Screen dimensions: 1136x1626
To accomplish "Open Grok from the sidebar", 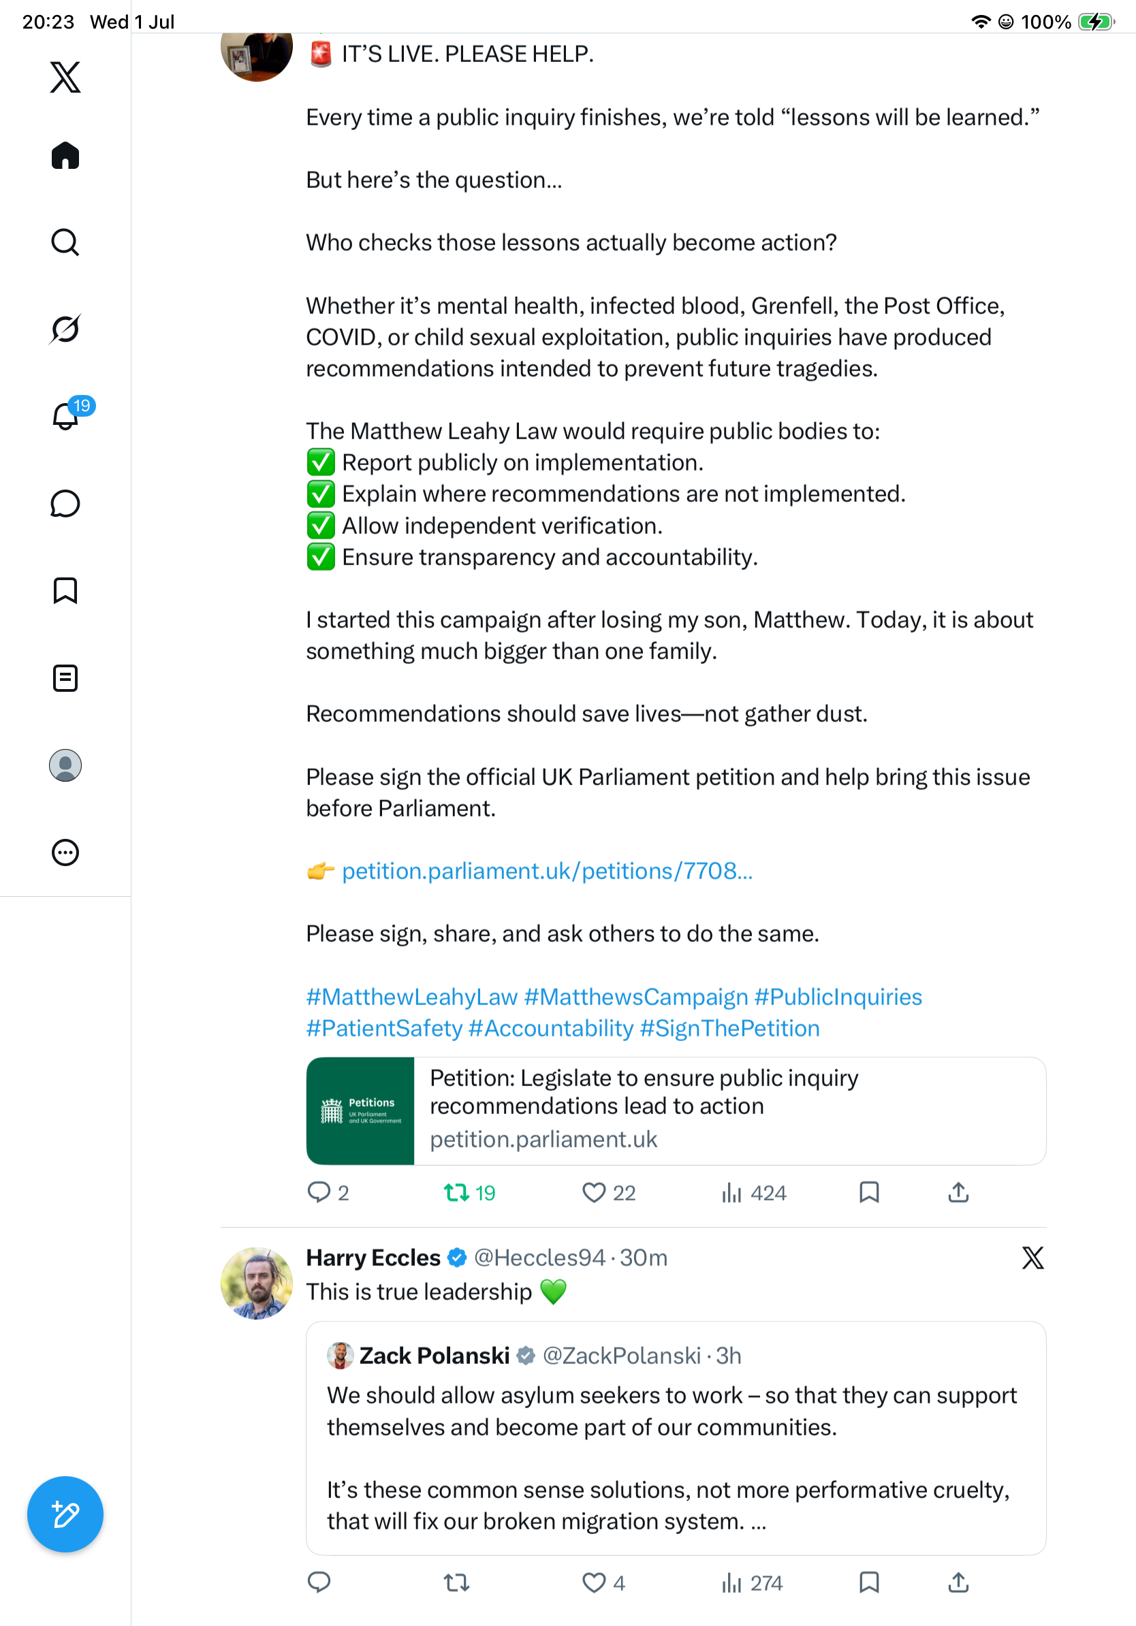I will click(65, 329).
